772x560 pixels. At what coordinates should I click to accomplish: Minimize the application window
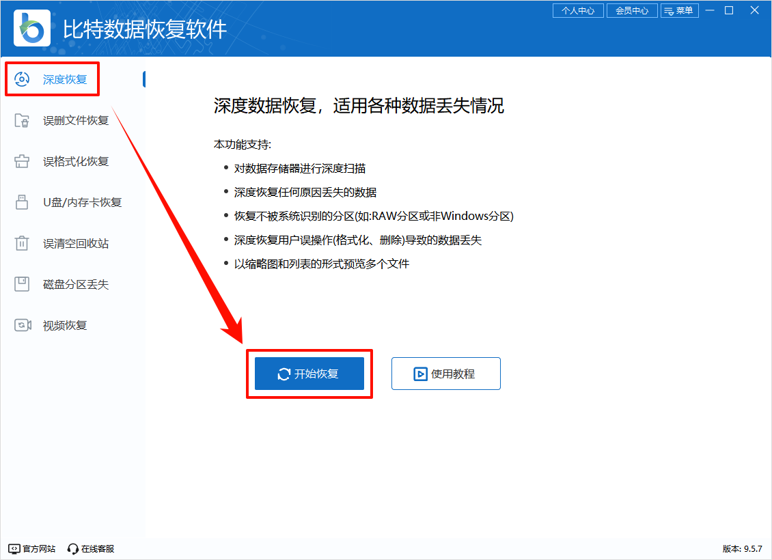(x=711, y=10)
